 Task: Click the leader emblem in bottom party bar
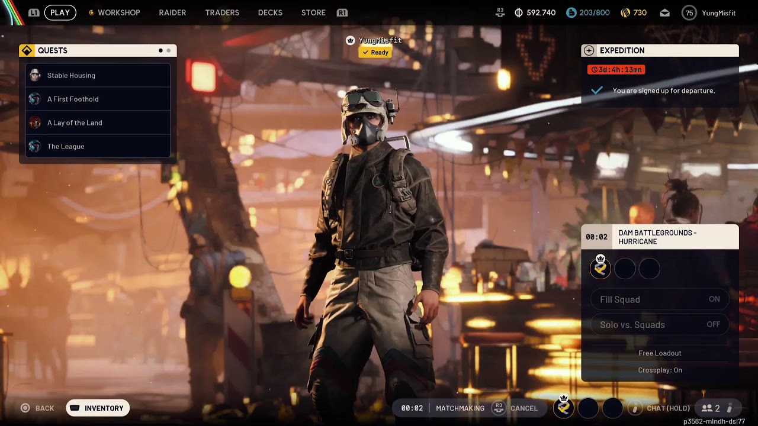point(564,407)
